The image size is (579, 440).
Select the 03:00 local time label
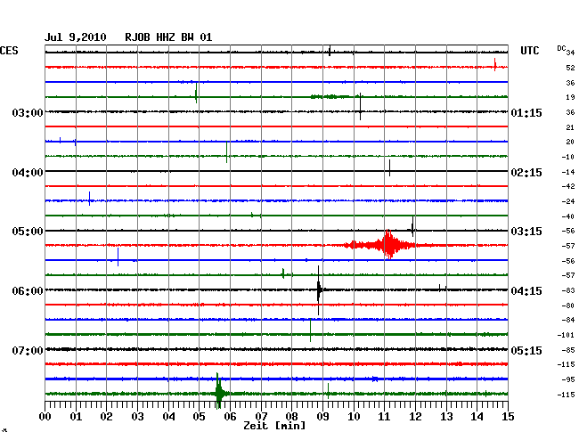(28, 112)
